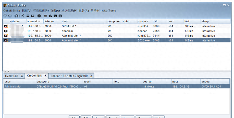Open the Cobalt Strike menu

[x=12, y=11]
